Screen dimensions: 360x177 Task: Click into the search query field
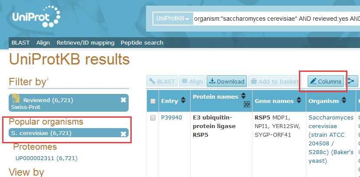pos(277,19)
